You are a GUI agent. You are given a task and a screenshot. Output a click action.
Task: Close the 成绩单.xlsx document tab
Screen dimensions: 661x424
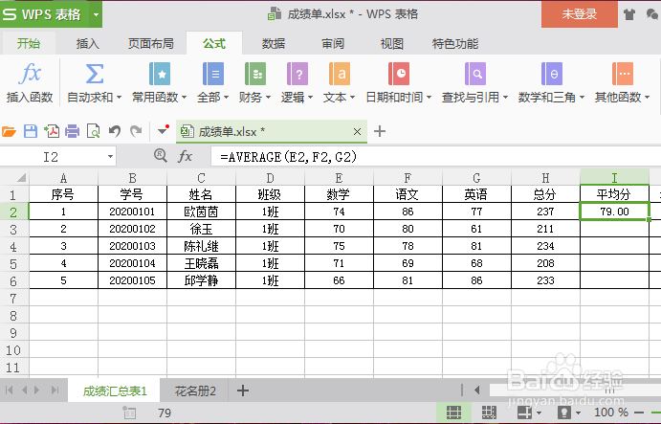357,132
